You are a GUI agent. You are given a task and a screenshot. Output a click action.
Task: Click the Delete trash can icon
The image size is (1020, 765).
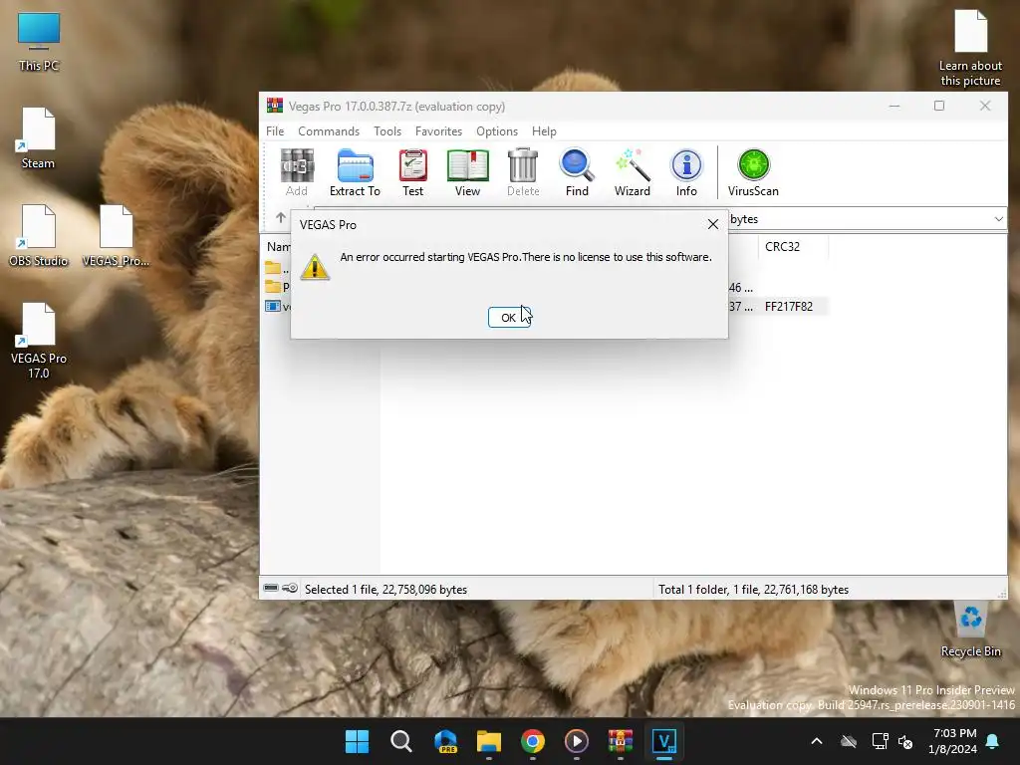tap(523, 172)
